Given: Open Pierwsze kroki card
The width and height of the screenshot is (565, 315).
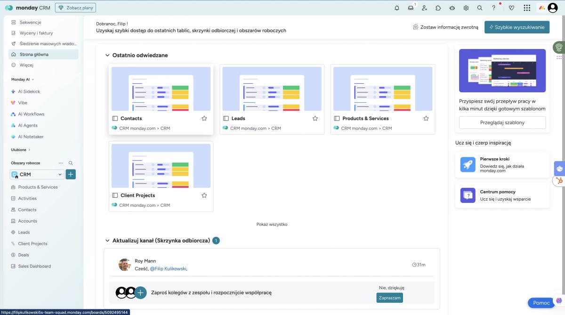Looking at the screenshot, I should click(502, 165).
